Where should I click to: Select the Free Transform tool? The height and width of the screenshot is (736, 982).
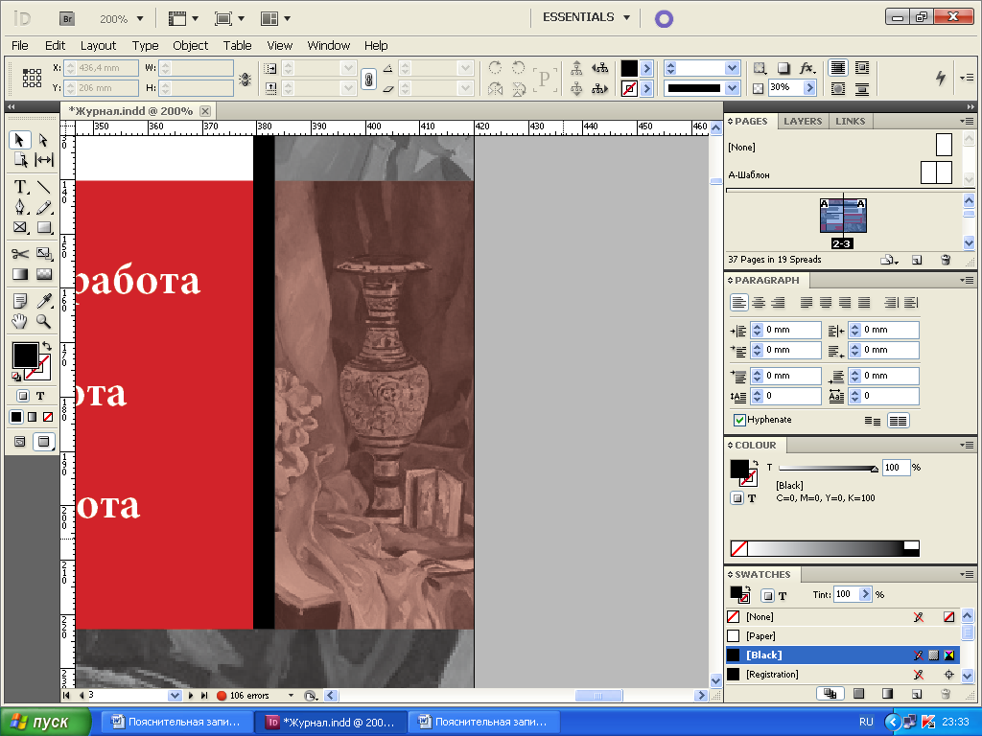tap(43, 253)
